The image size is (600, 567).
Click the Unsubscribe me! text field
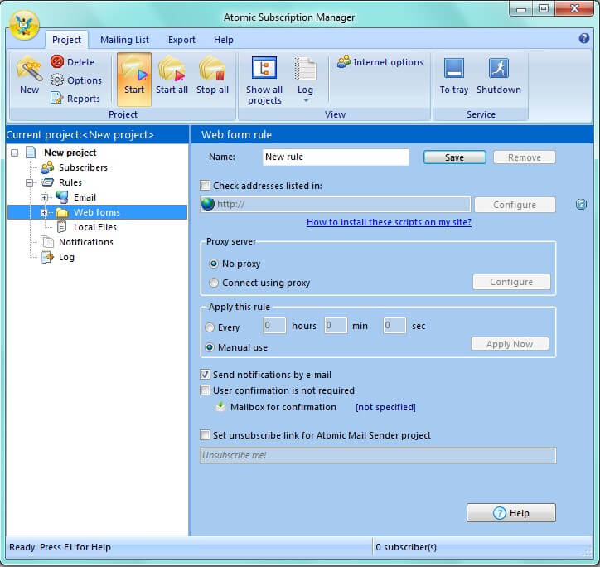pos(378,455)
